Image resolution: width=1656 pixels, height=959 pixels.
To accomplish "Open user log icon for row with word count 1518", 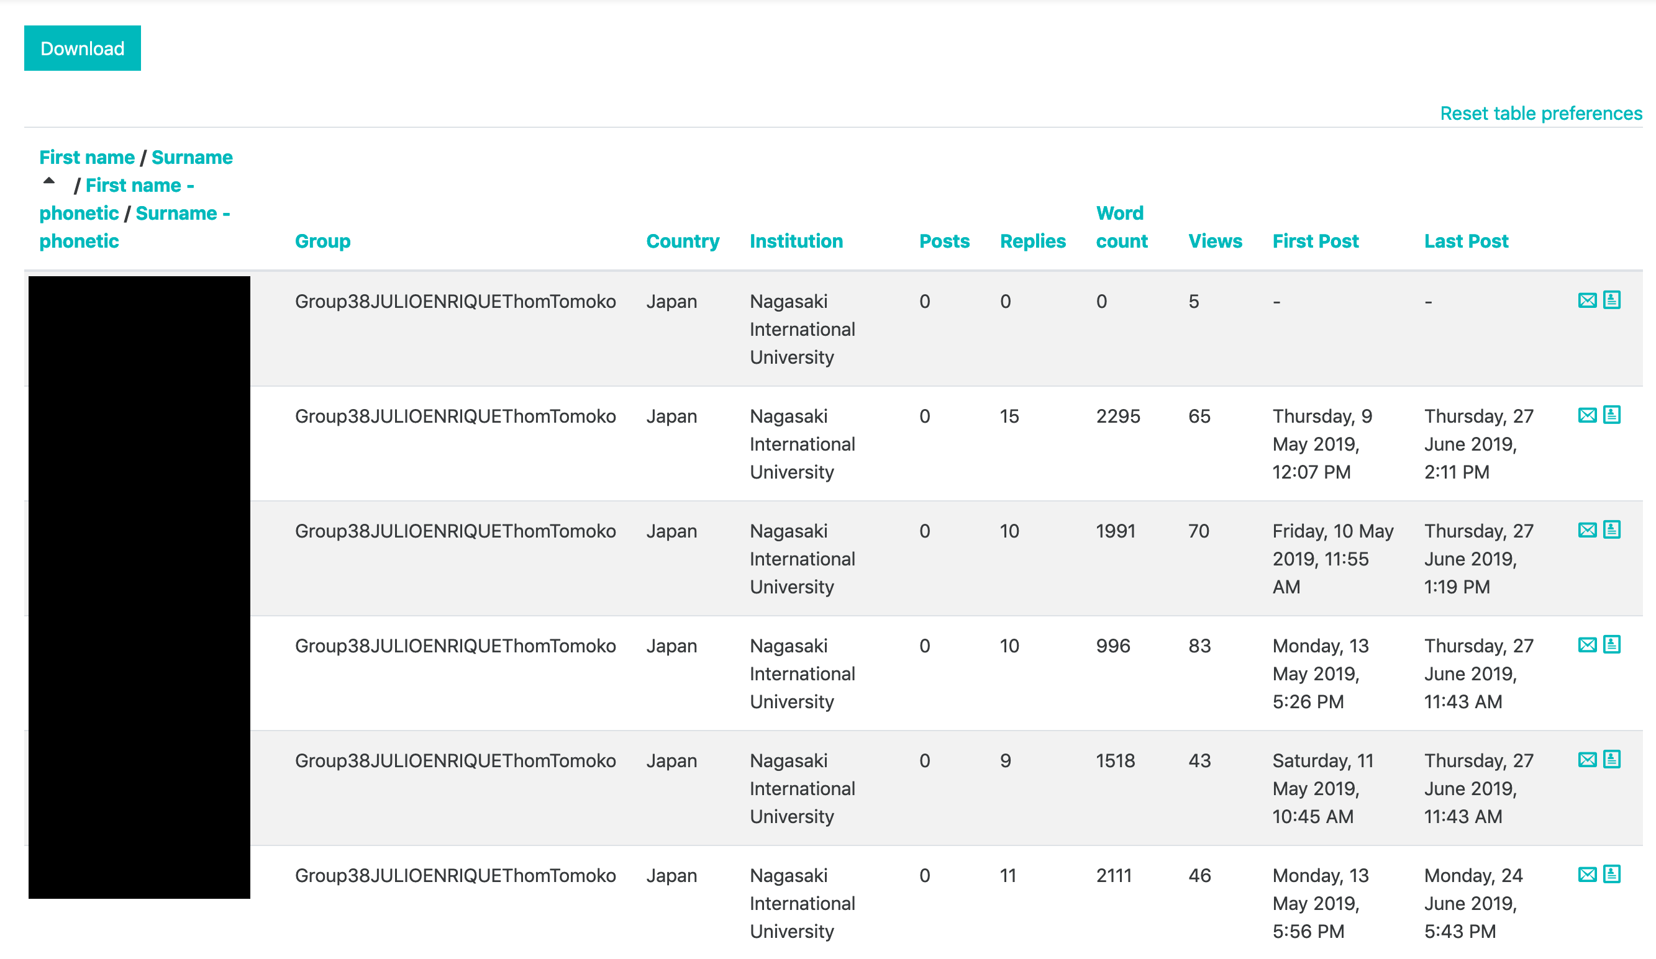I will 1611,760.
